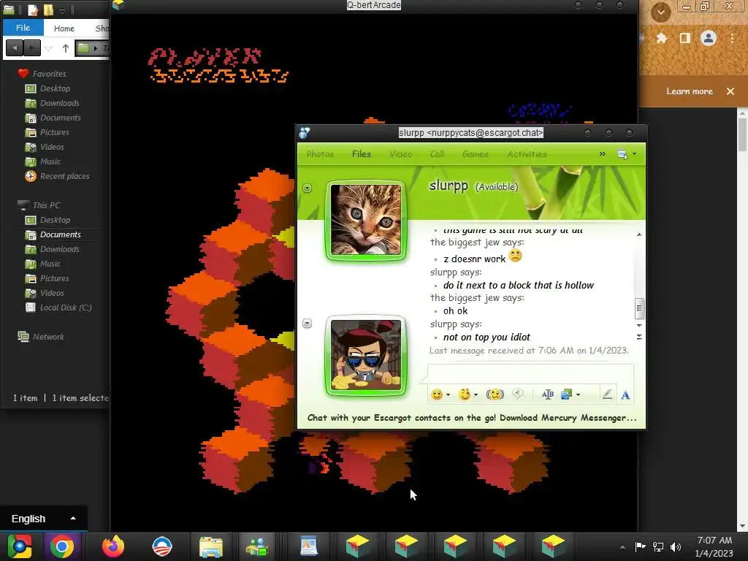748x561 pixels.
Task: Click the Action Center flag tray icon
Action: point(640,546)
